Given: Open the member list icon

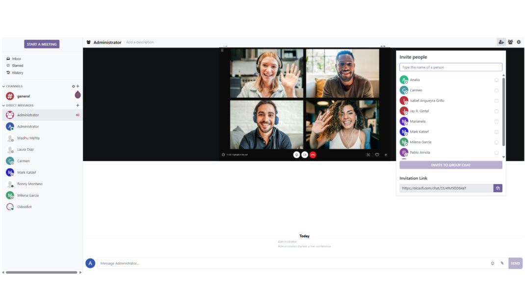Looking at the screenshot, I should pyautogui.click(x=510, y=42).
